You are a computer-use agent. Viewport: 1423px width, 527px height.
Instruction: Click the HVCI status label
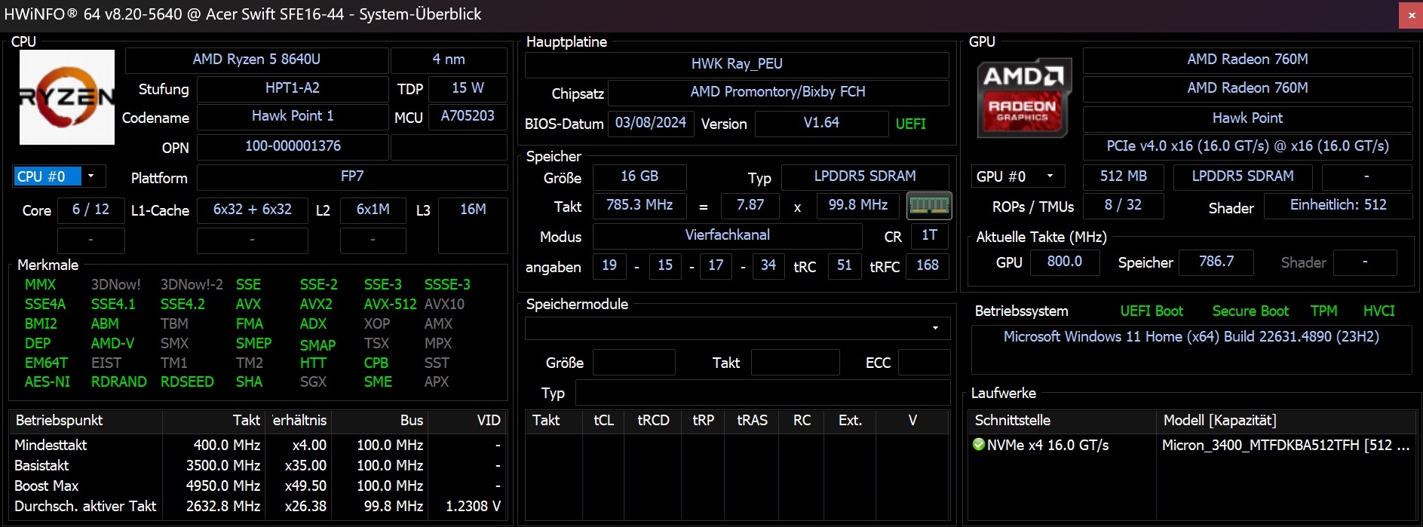point(1379,311)
